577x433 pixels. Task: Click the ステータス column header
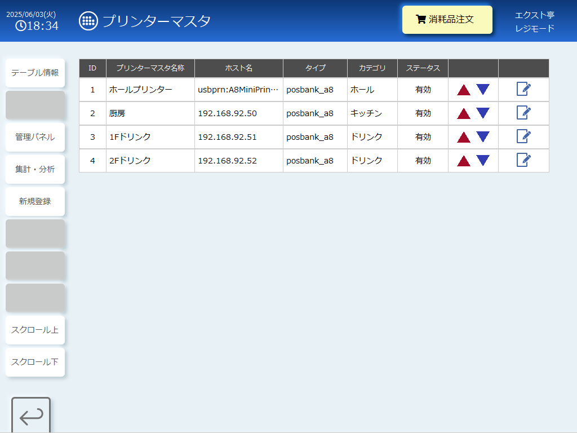[423, 68]
